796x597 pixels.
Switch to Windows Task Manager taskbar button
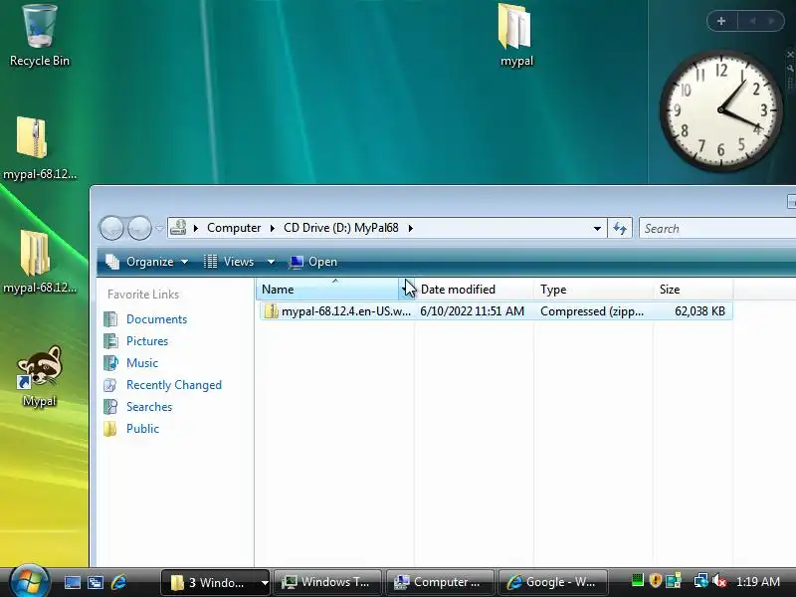(327, 582)
